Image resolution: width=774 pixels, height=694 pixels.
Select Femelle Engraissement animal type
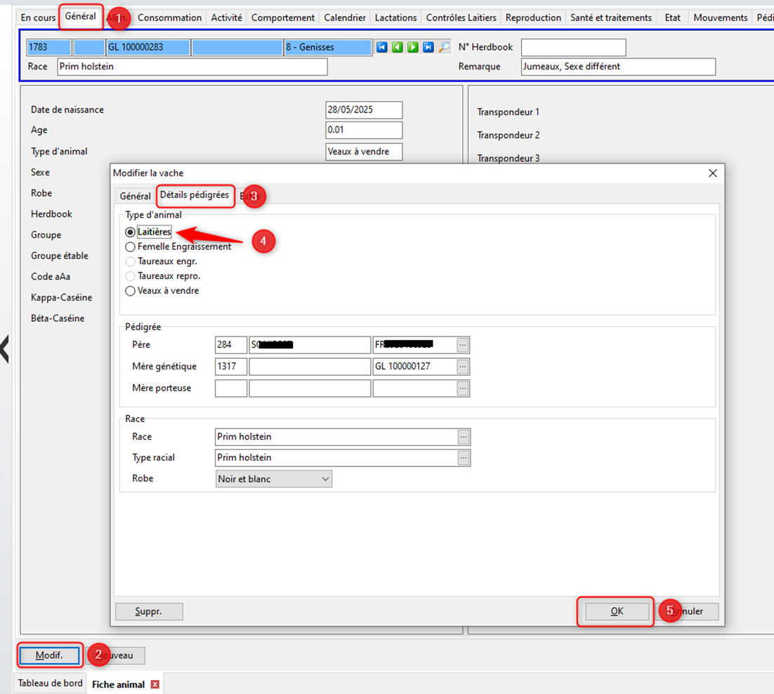[x=130, y=247]
